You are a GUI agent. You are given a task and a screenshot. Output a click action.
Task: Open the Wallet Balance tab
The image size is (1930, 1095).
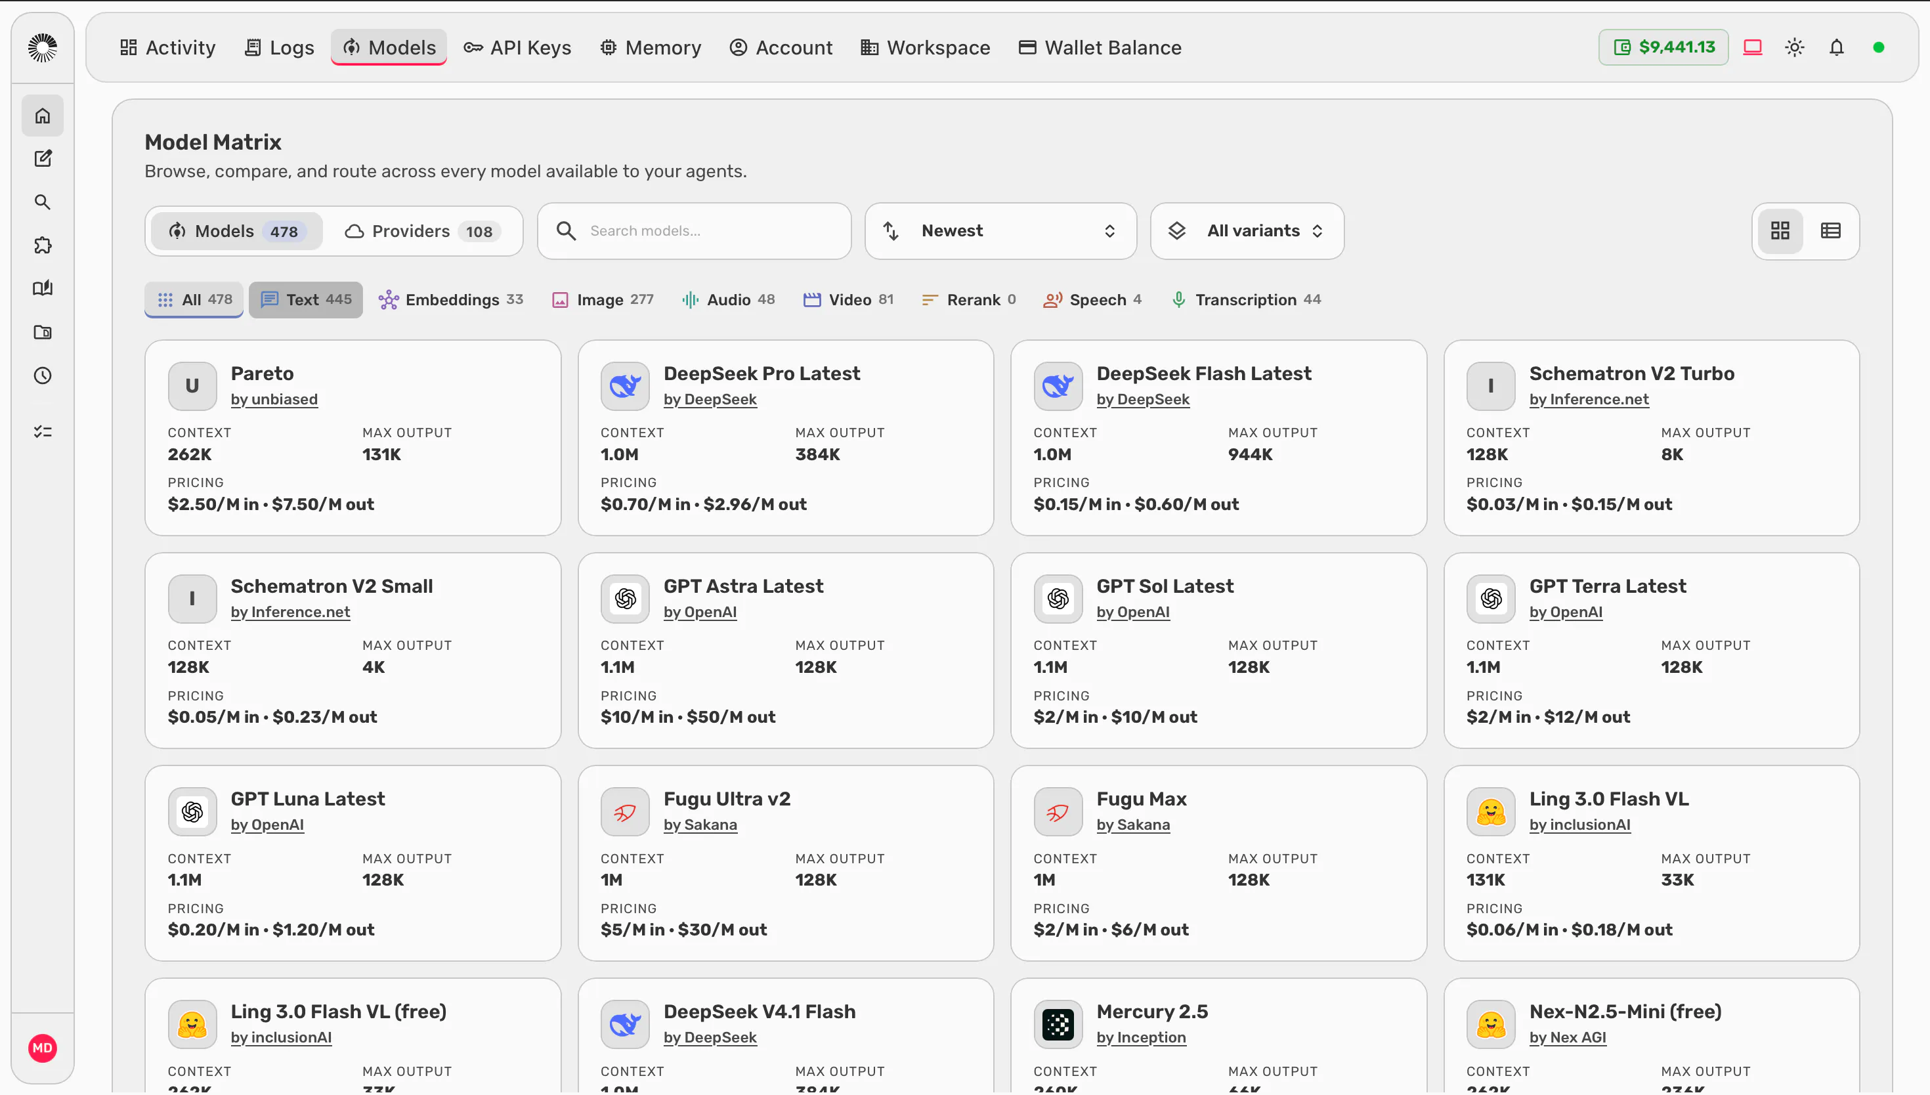[1100, 47]
